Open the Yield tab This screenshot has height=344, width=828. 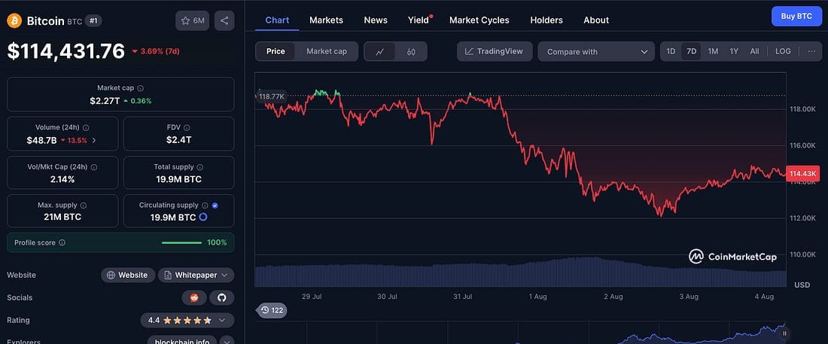coord(419,20)
